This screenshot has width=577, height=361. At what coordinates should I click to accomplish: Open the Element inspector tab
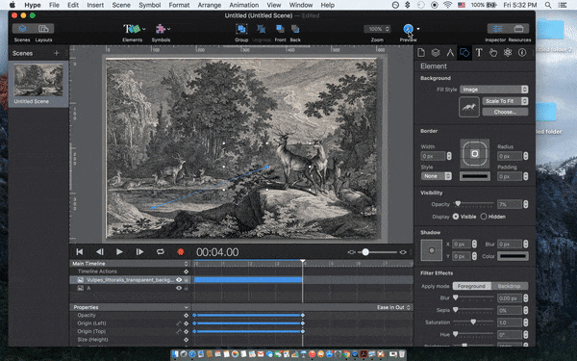464,53
